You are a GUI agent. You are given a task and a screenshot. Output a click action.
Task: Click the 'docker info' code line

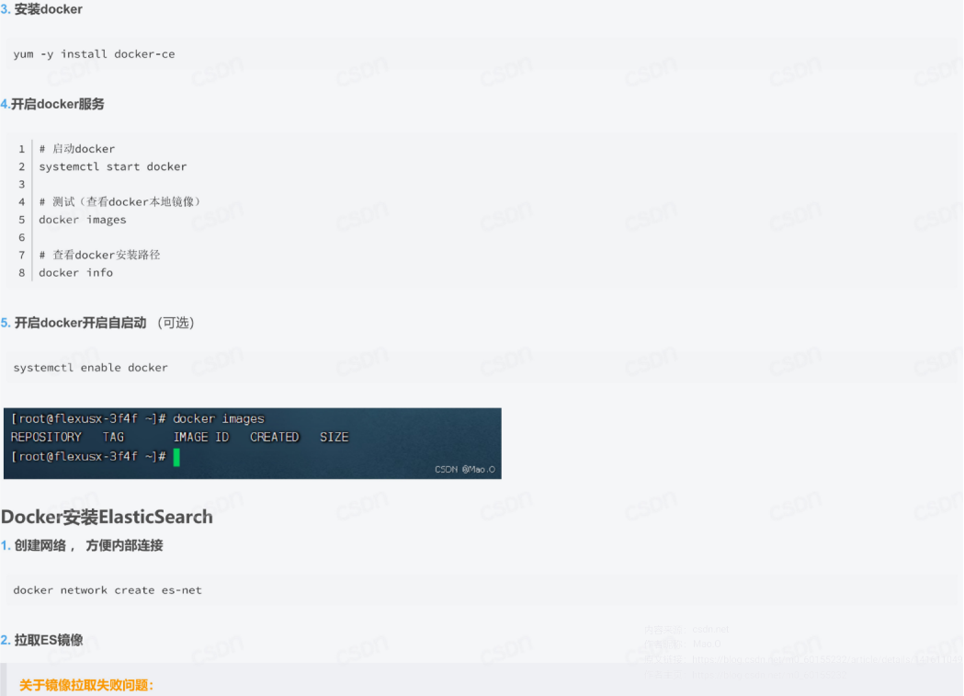(75, 272)
